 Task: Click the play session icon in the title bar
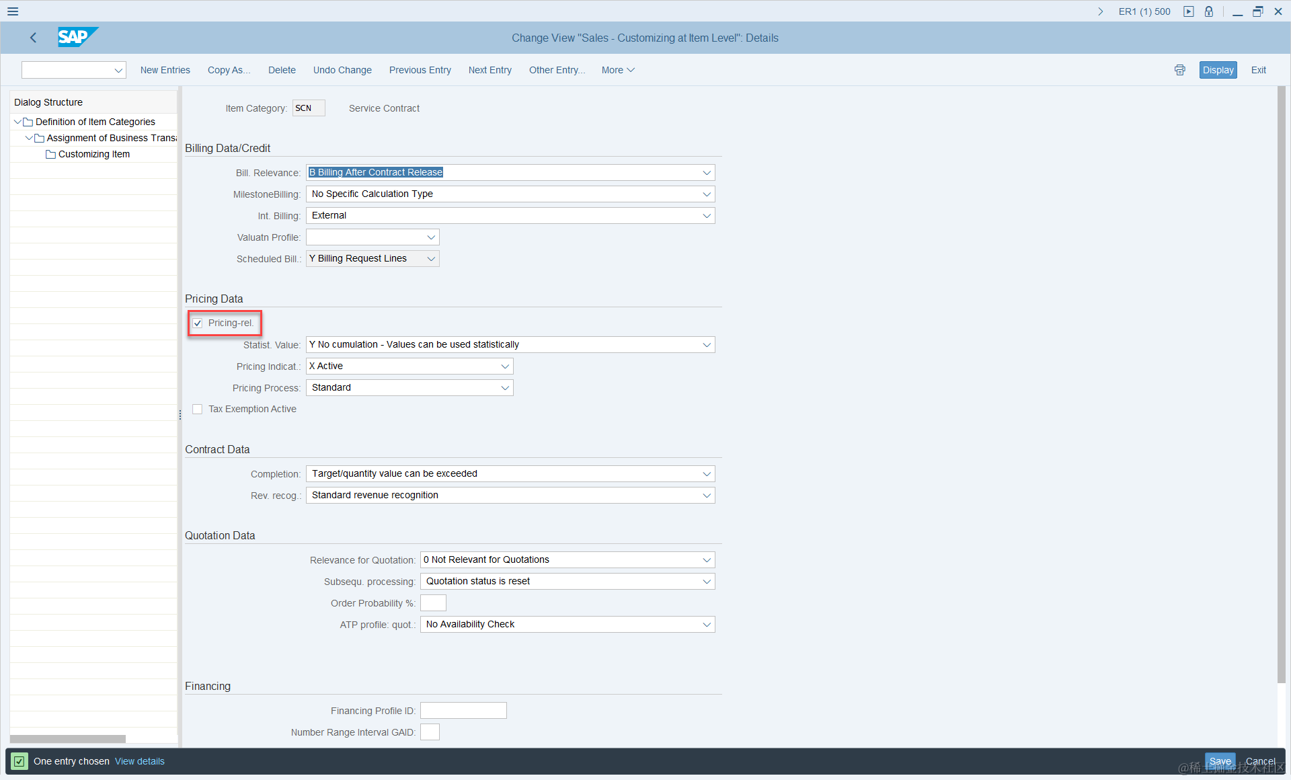click(1189, 11)
